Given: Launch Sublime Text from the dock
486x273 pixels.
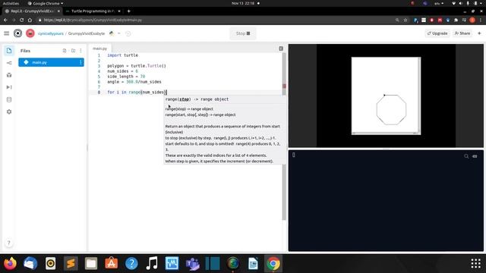Looking at the screenshot, I should (71, 264).
